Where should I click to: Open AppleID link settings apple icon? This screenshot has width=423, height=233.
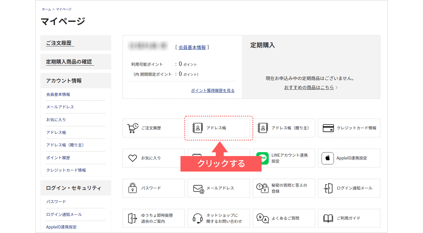tap(327, 158)
